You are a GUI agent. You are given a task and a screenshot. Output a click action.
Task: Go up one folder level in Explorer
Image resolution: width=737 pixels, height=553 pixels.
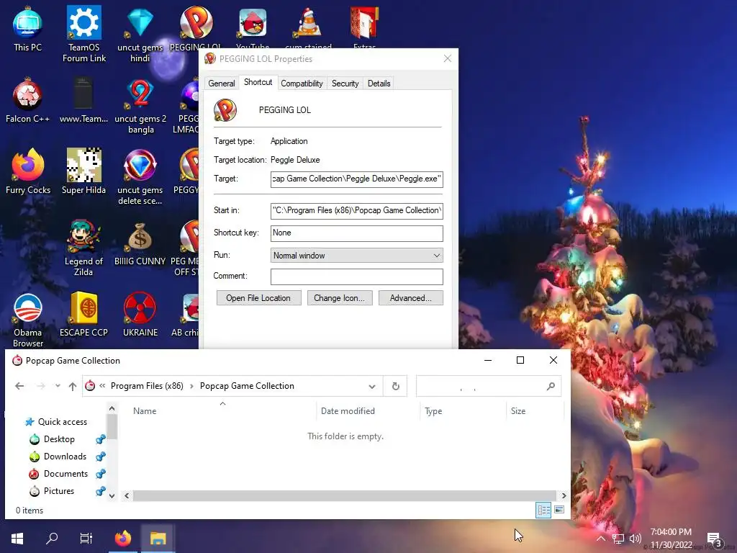click(x=73, y=386)
